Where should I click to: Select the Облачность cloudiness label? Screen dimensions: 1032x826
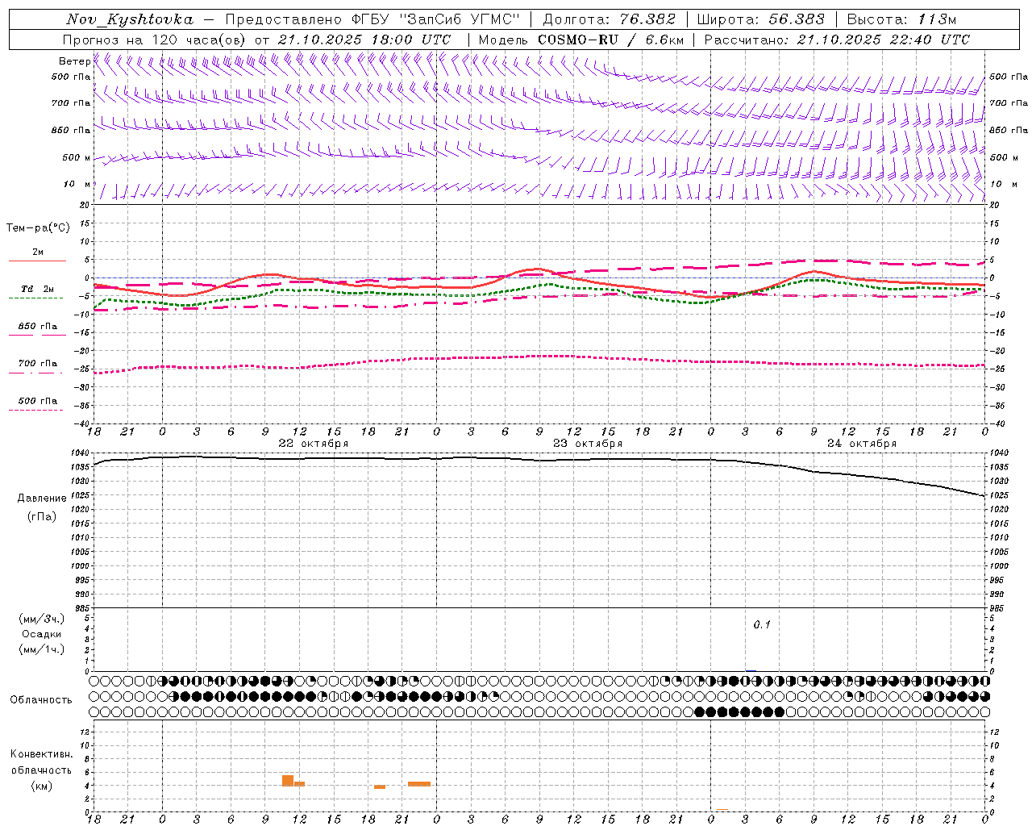pyautogui.click(x=41, y=699)
